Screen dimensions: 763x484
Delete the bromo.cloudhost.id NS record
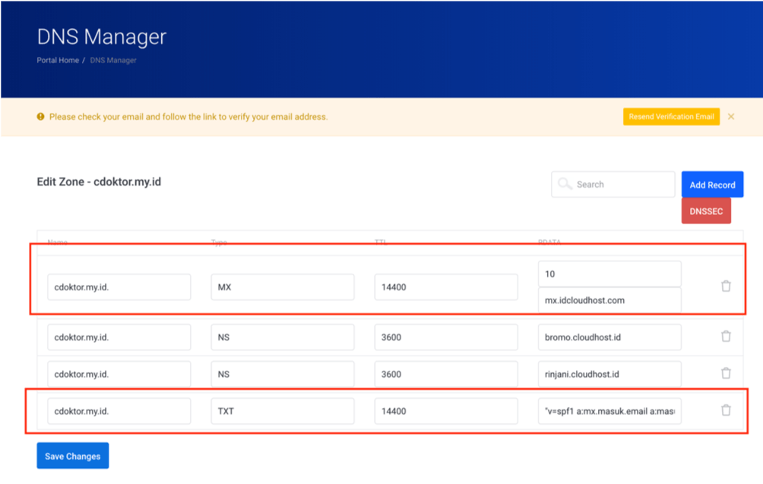pos(726,337)
